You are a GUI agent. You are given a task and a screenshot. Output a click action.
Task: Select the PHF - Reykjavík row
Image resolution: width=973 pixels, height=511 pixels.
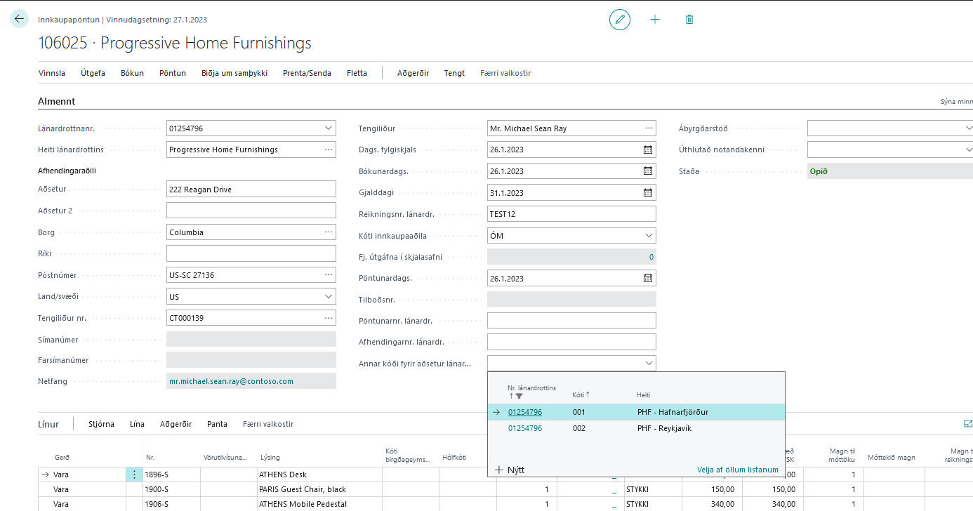point(663,428)
